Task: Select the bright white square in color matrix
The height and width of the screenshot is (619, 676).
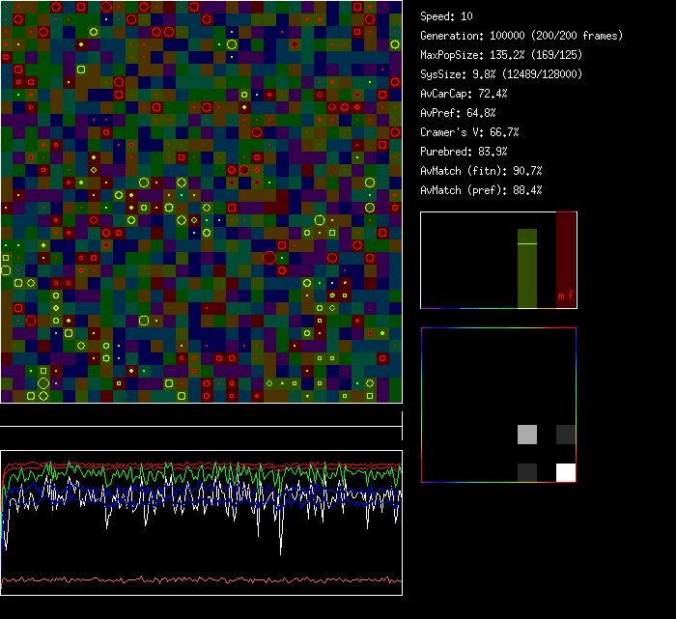Action: [566, 472]
